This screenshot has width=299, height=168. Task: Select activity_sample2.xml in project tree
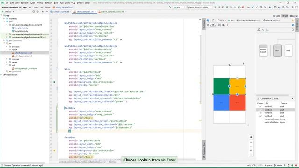tap(23, 56)
